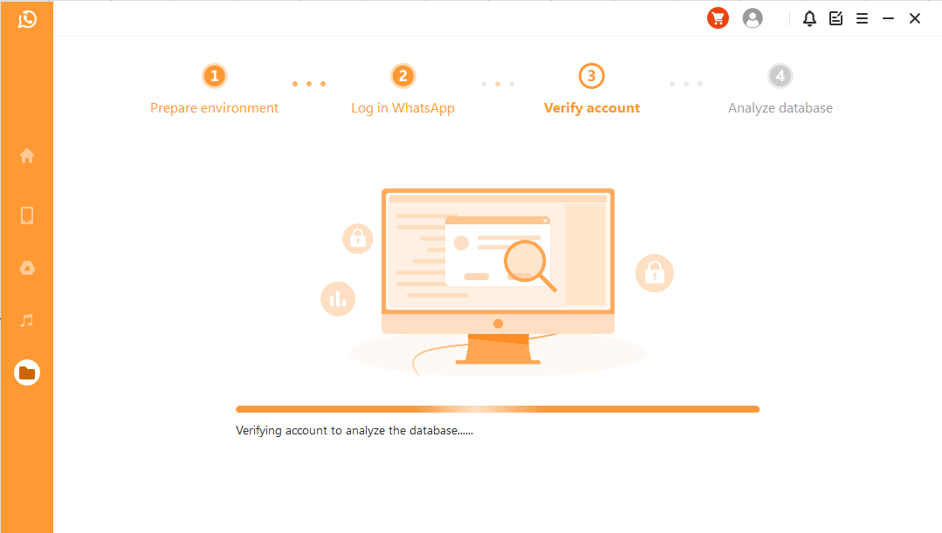
Task: Click the Verify account step label
Action: pyautogui.click(x=592, y=108)
